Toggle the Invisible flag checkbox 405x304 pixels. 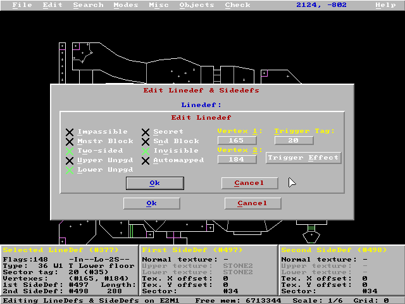click(x=146, y=151)
